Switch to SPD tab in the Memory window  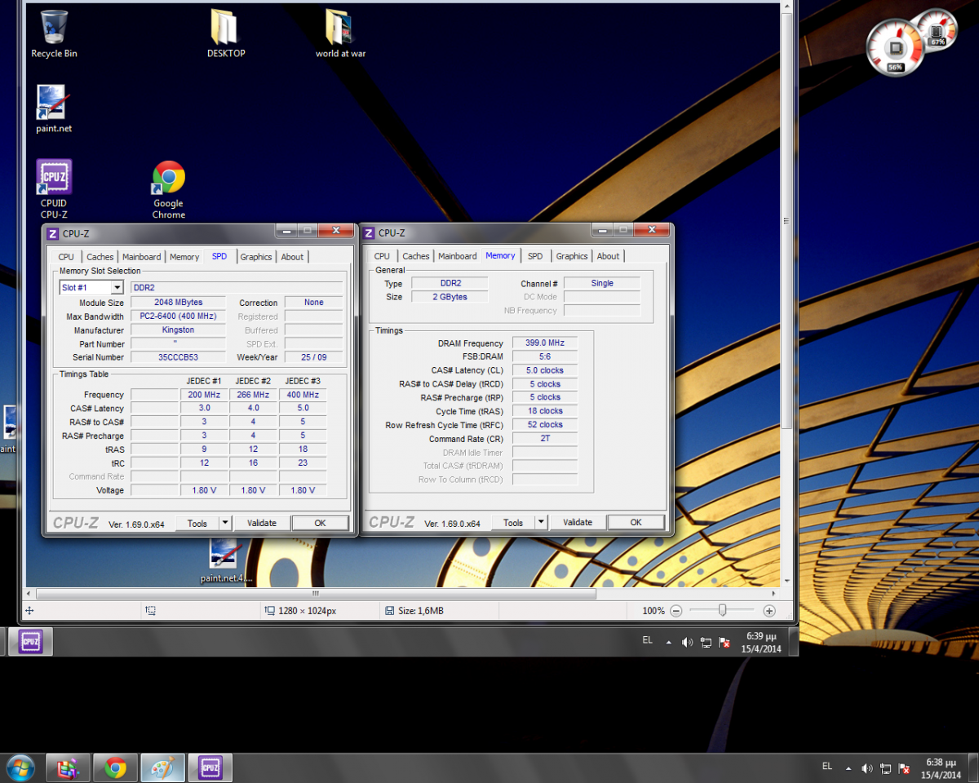[535, 256]
